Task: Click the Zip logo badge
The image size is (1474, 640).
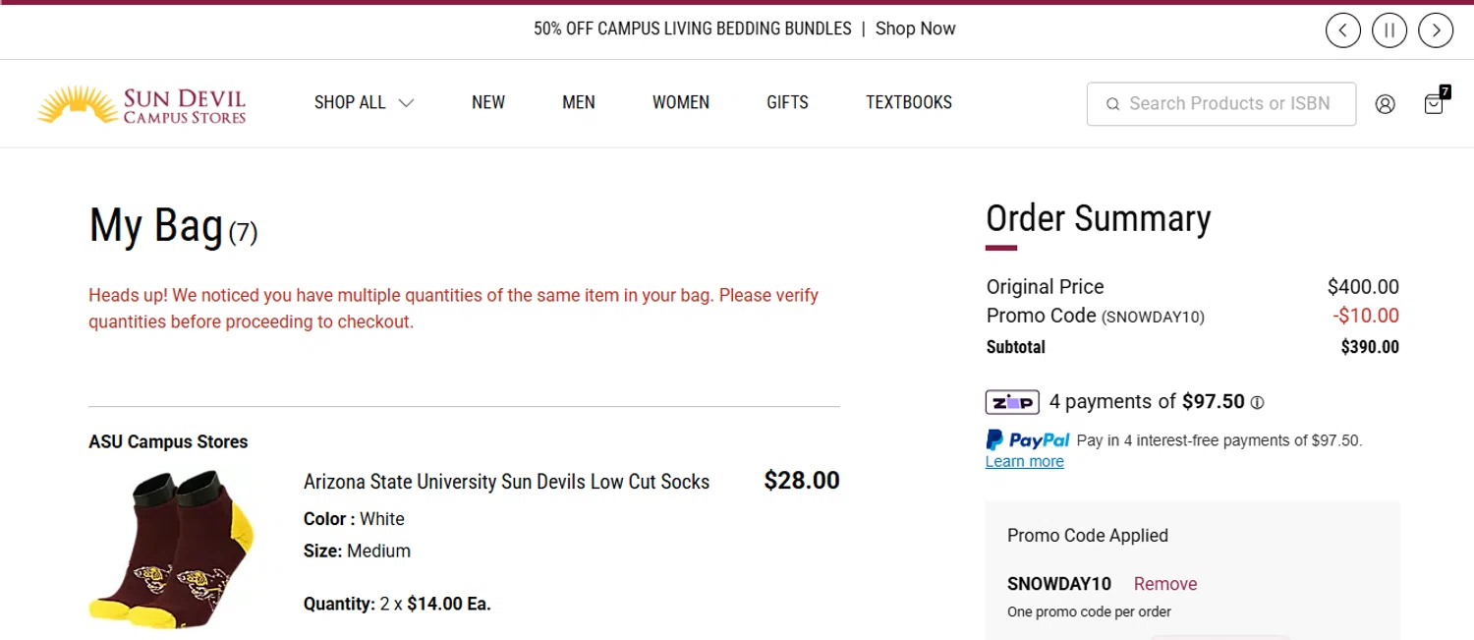Action: 1012,402
